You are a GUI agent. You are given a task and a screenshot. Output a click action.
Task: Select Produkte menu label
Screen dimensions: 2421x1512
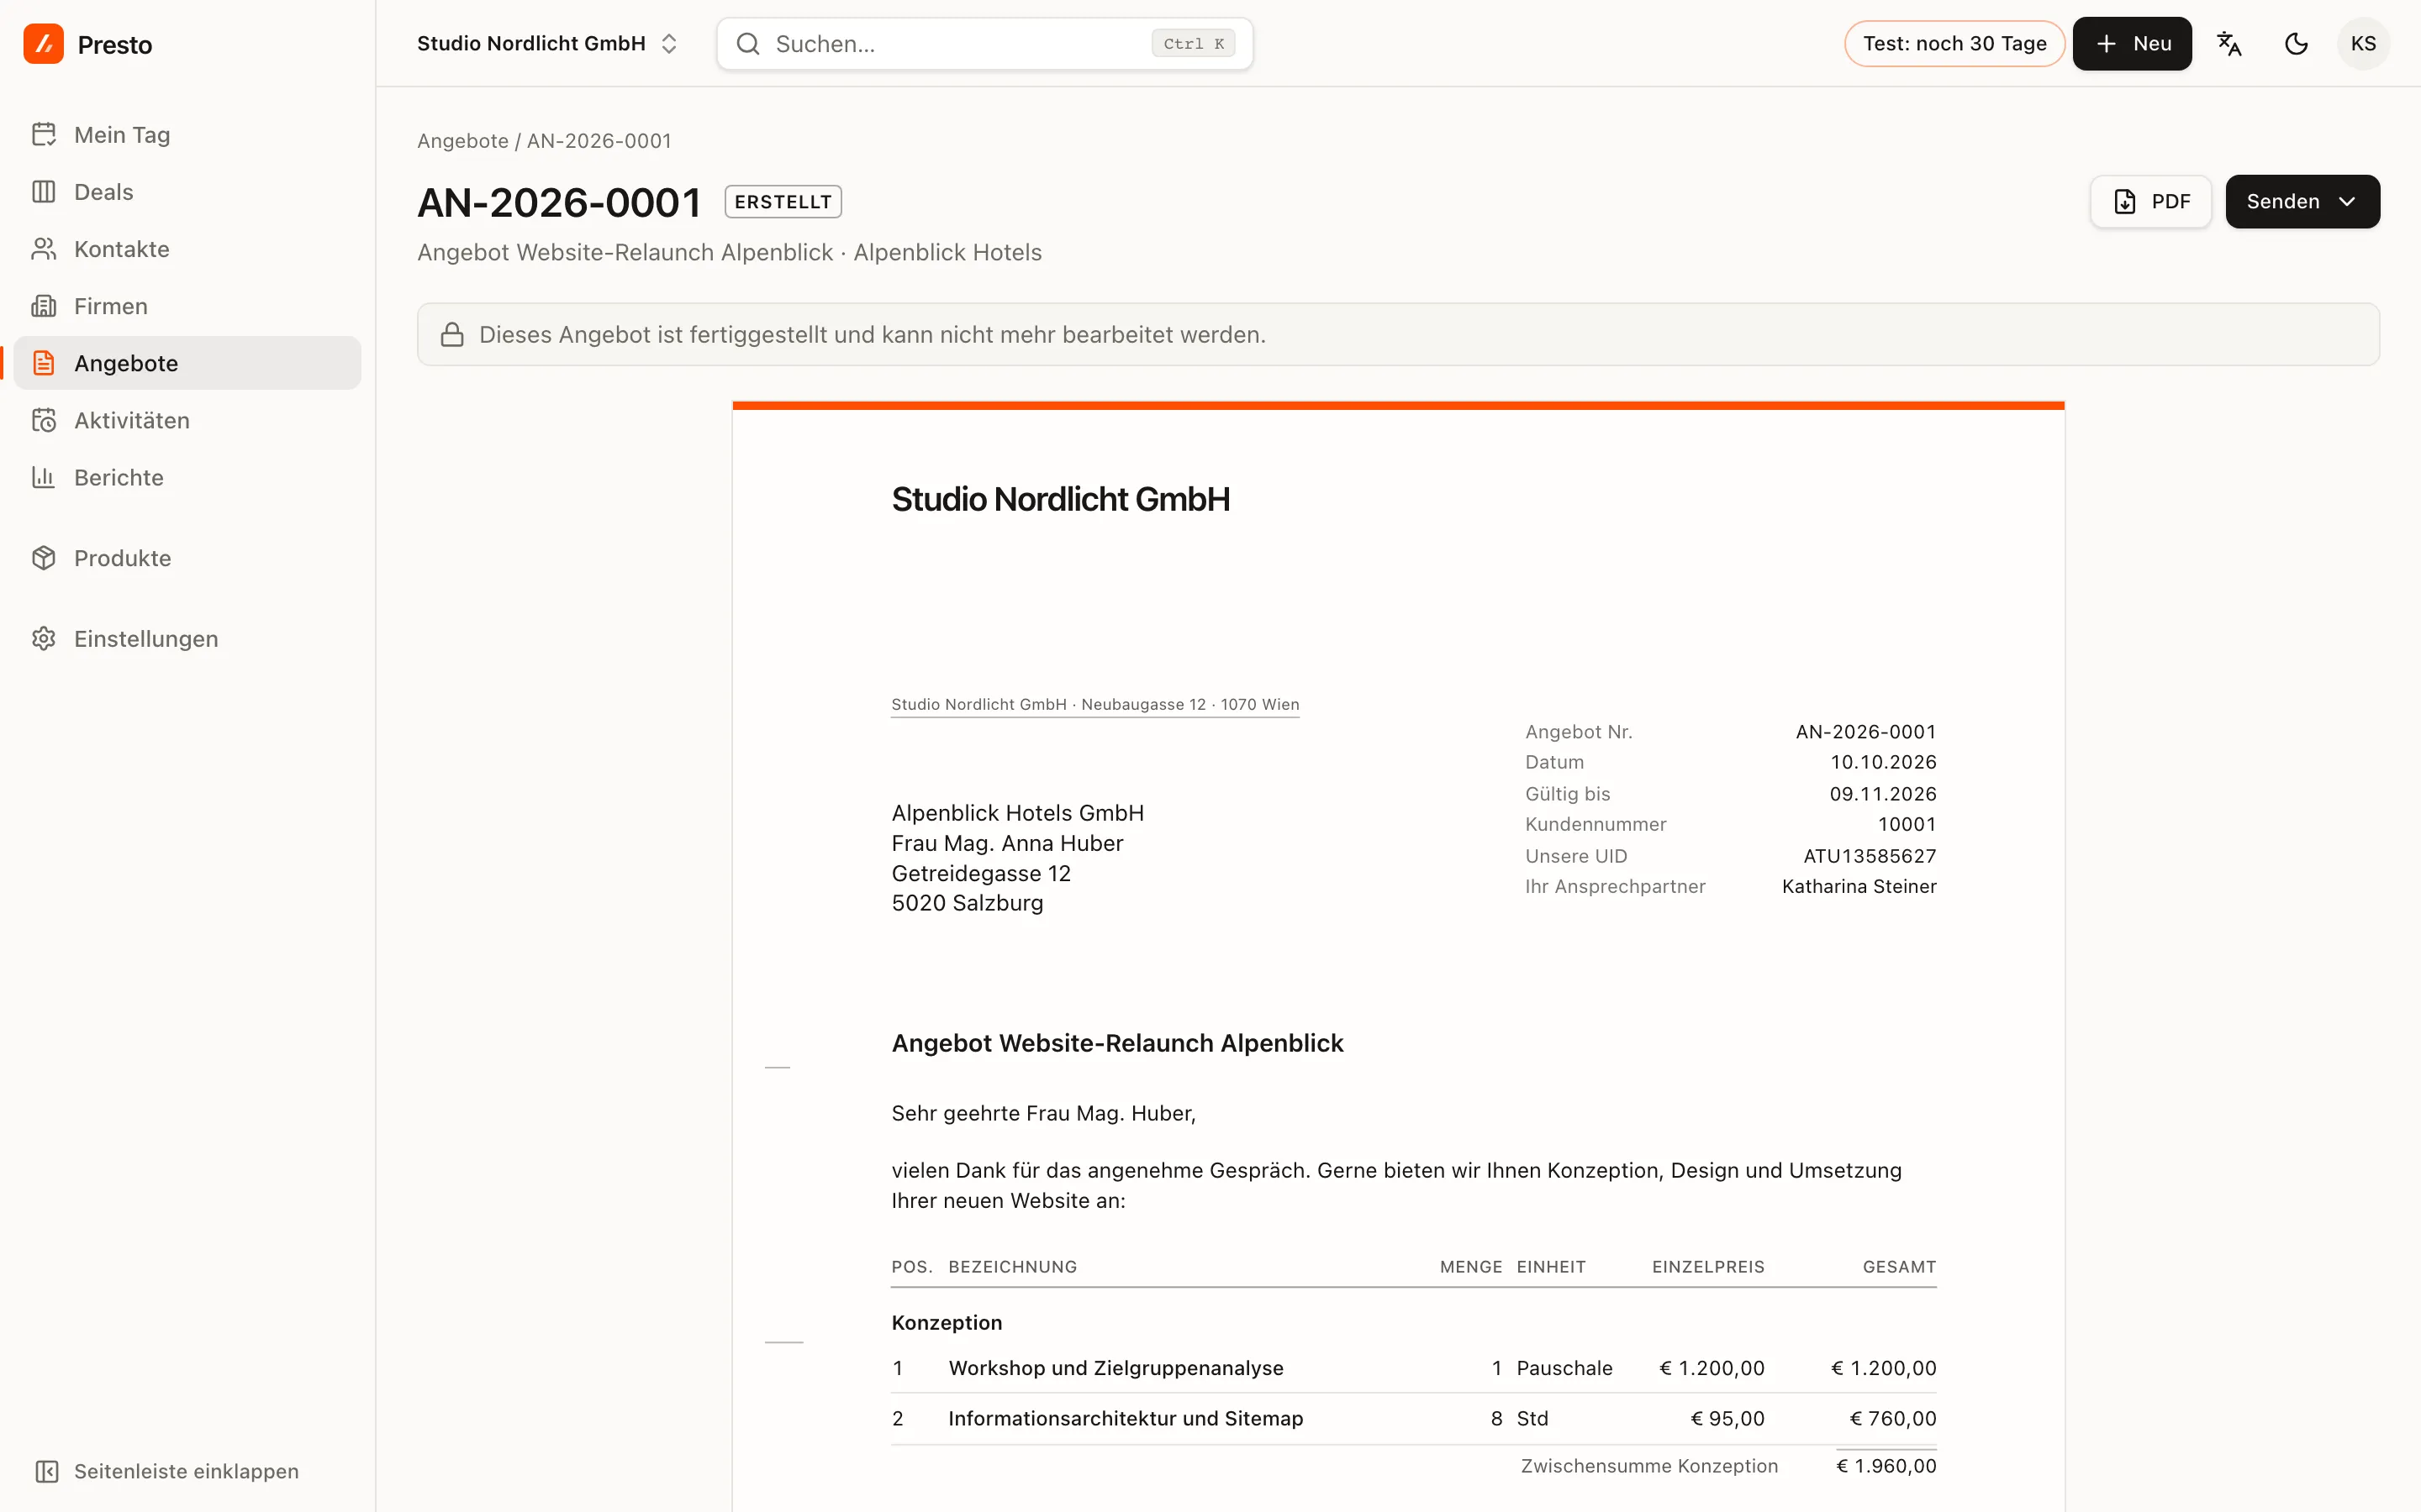point(123,558)
